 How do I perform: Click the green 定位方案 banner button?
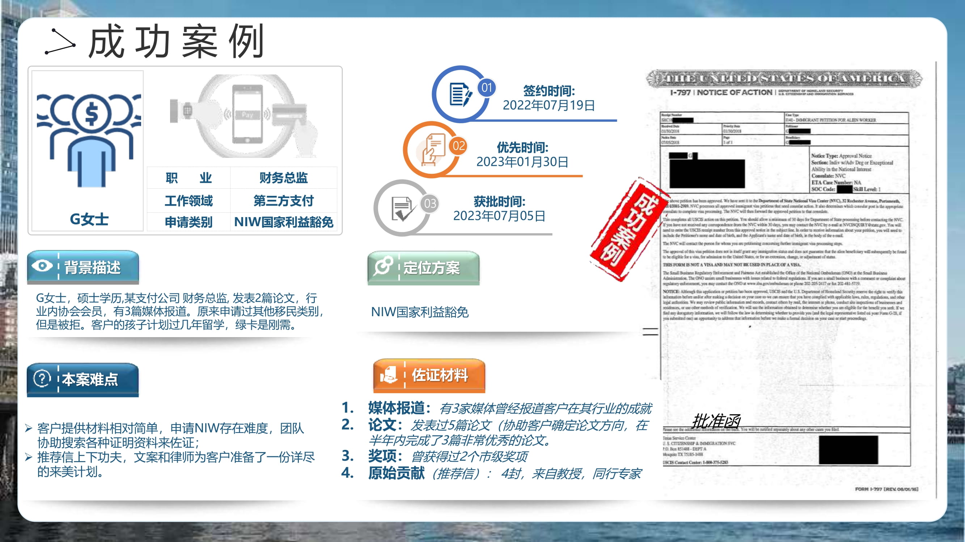coord(423,267)
